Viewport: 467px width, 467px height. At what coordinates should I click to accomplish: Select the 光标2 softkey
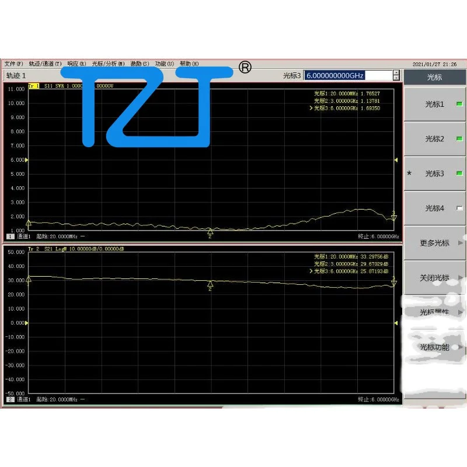tap(434, 139)
